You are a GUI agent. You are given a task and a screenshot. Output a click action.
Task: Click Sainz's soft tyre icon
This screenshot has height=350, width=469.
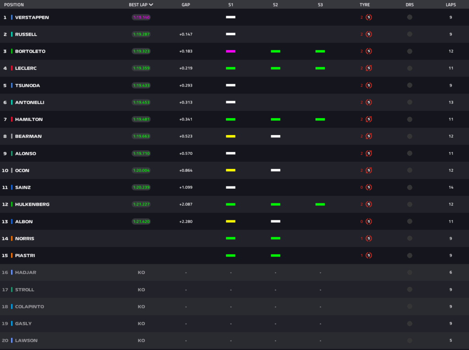click(369, 187)
